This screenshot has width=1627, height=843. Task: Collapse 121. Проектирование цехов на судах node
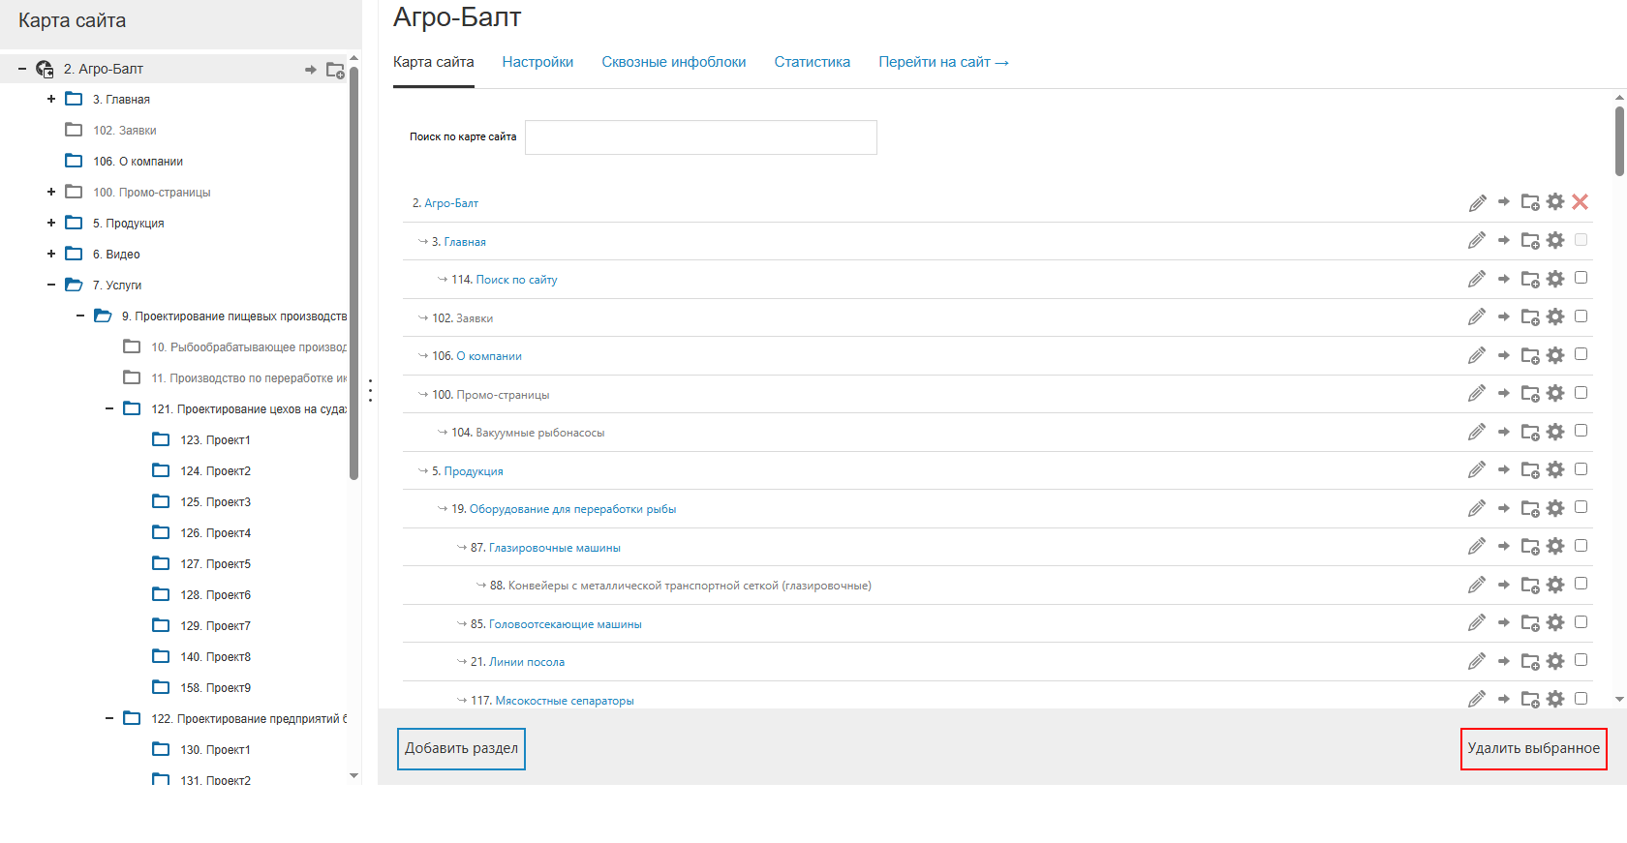tap(109, 408)
